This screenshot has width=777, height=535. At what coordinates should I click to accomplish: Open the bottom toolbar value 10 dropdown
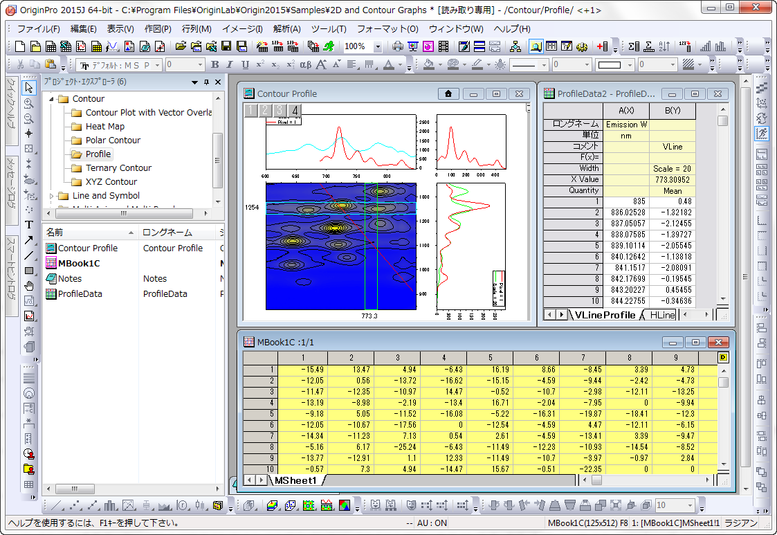click(689, 505)
